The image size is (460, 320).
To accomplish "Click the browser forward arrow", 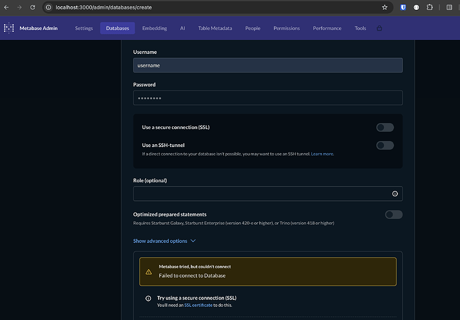I will click(19, 7).
